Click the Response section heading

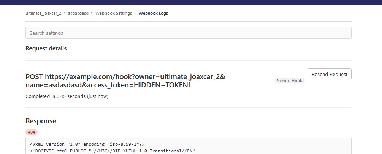41,121
